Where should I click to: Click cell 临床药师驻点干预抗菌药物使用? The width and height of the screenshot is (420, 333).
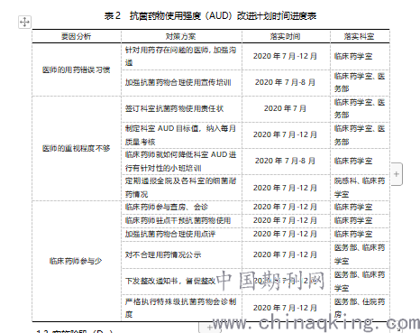[x=181, y=220]
